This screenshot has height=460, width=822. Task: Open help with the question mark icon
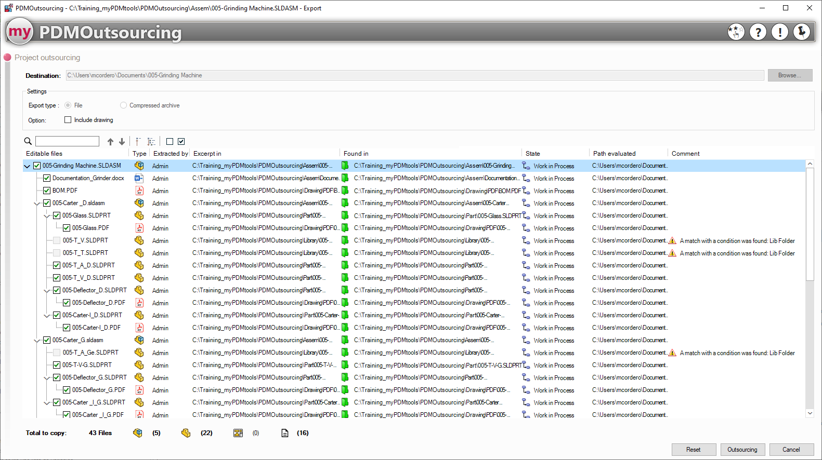[758, 32]
